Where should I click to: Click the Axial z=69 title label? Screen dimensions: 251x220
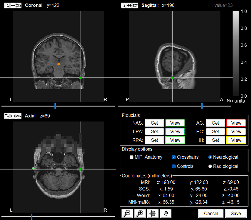point(37,116)
